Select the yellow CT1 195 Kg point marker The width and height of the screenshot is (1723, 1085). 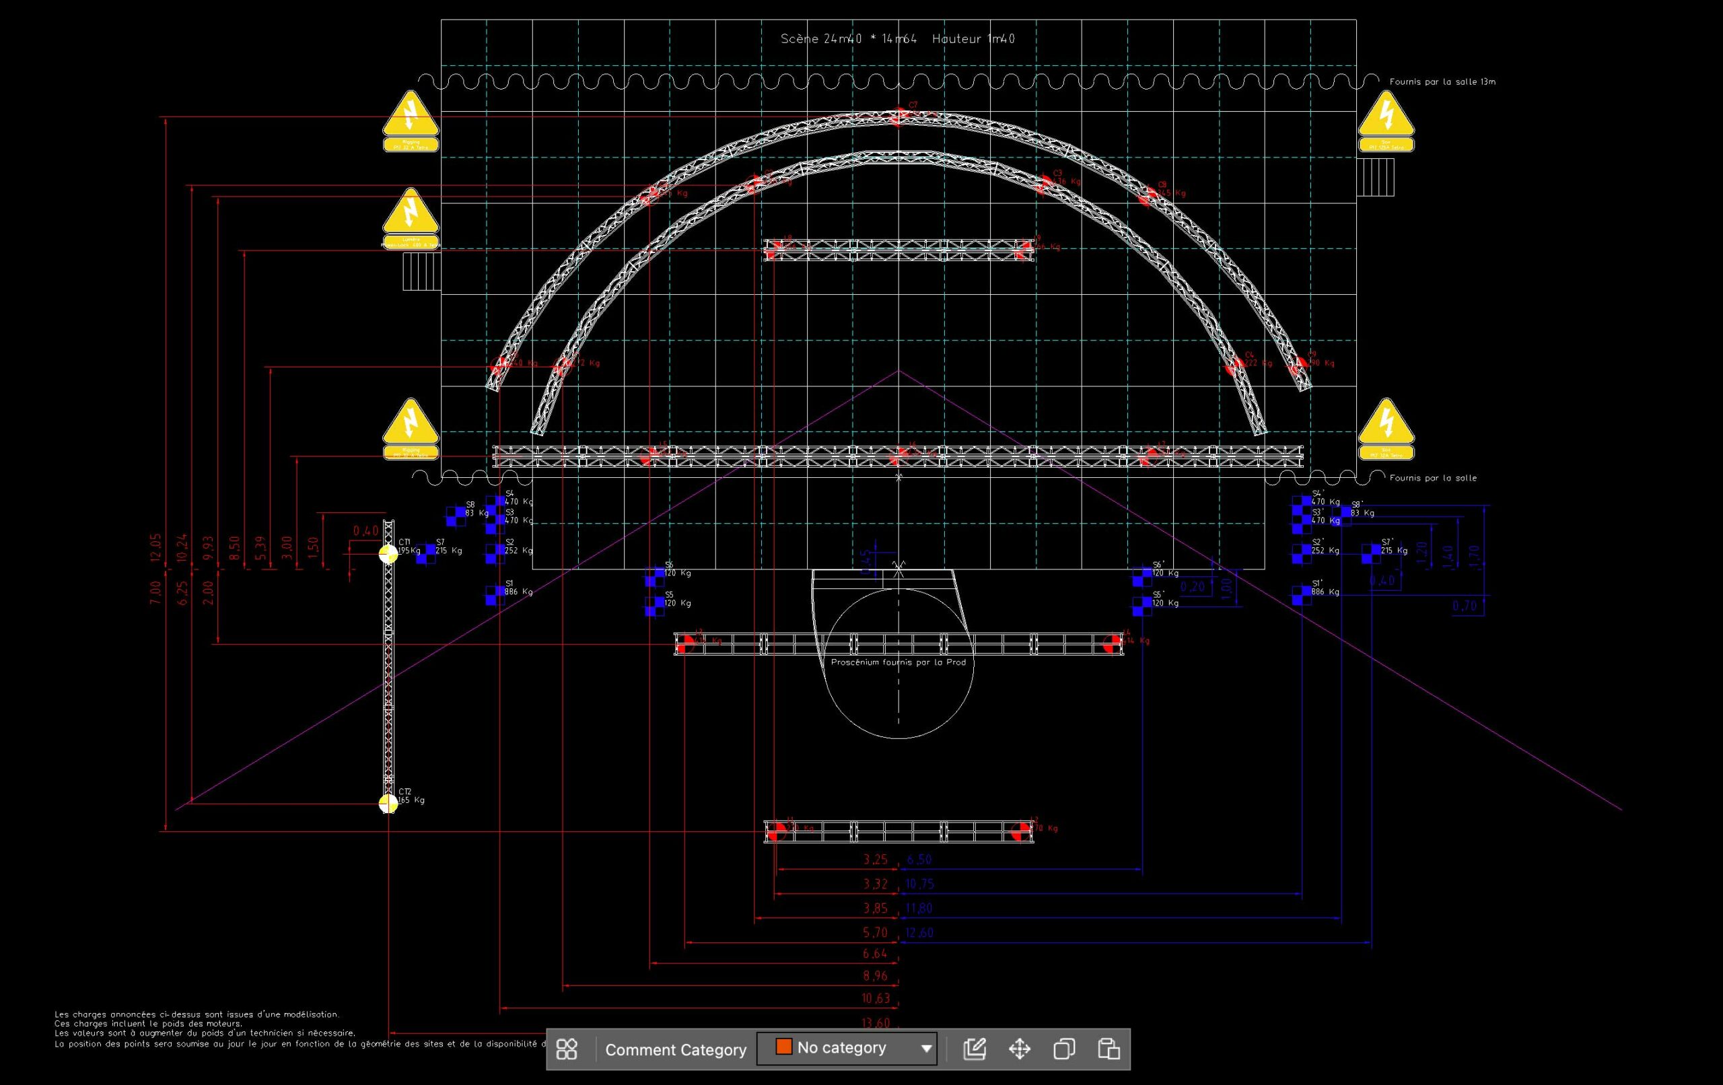click(388, 554)
